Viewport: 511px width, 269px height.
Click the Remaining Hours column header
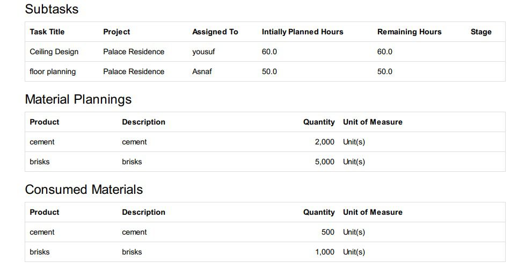[x=409, y=32]
